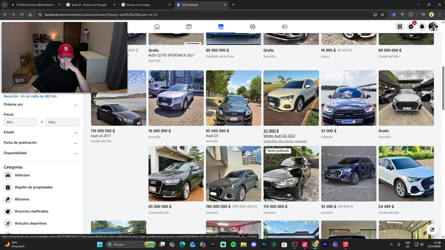Click the minimum price field
Viewport: 445px width, 250px height.
[21, 122]
